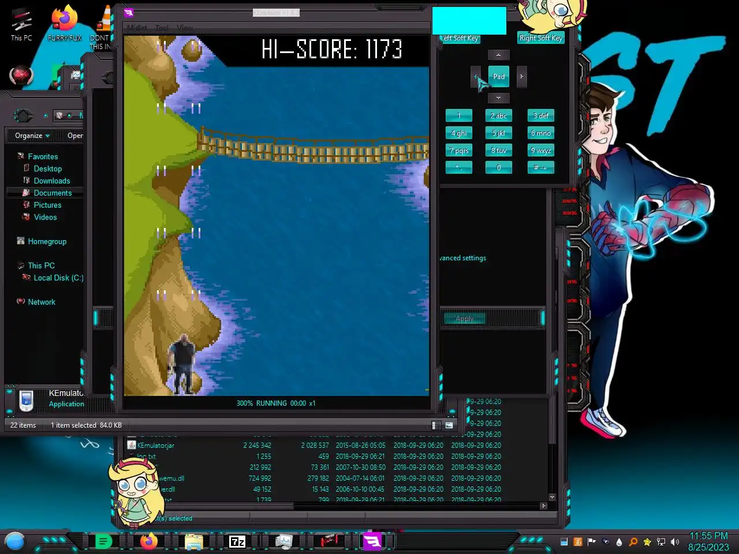Tap keypad star key

point(459,168)
